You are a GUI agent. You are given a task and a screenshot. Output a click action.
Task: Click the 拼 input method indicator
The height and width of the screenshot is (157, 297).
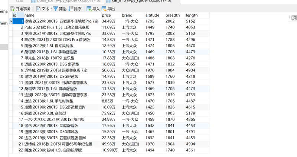(294, 18)
